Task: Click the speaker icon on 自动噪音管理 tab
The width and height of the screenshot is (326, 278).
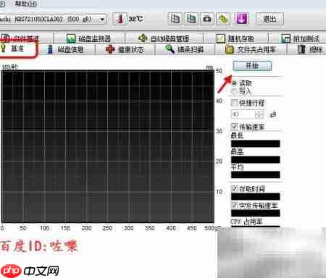Action: click(143, 38)
